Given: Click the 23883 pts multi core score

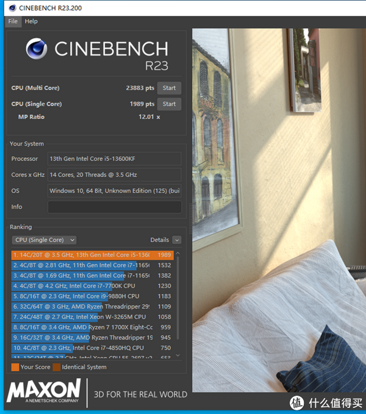Looking at the screenshot, I should tap(140, 88).
